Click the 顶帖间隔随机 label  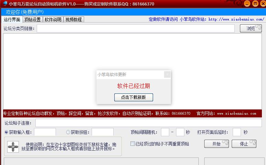click(144, 132)
